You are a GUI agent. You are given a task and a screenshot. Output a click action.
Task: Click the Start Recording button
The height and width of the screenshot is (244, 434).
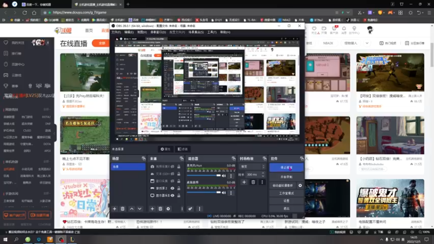pos(286,177)
